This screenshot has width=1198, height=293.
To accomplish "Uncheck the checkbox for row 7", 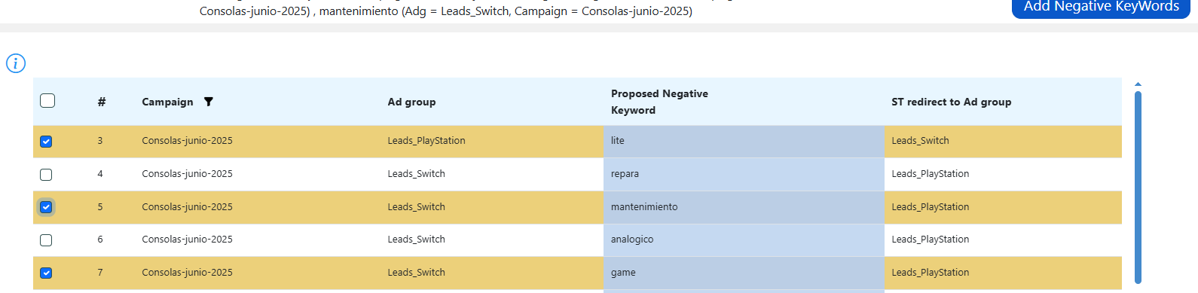I will tap(46, 273).
